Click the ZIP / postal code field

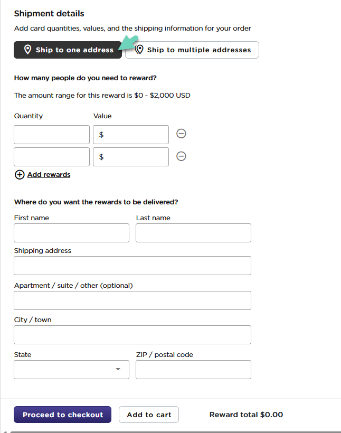pos(193,370)
